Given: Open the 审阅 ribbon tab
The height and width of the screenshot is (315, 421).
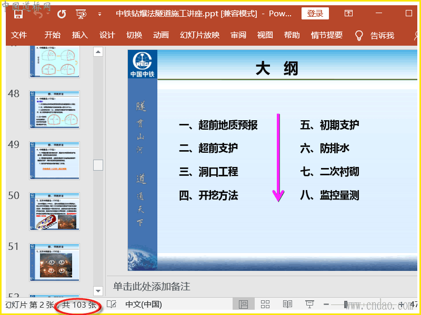Looking at the screenshot, I should (x=238, y=35).
